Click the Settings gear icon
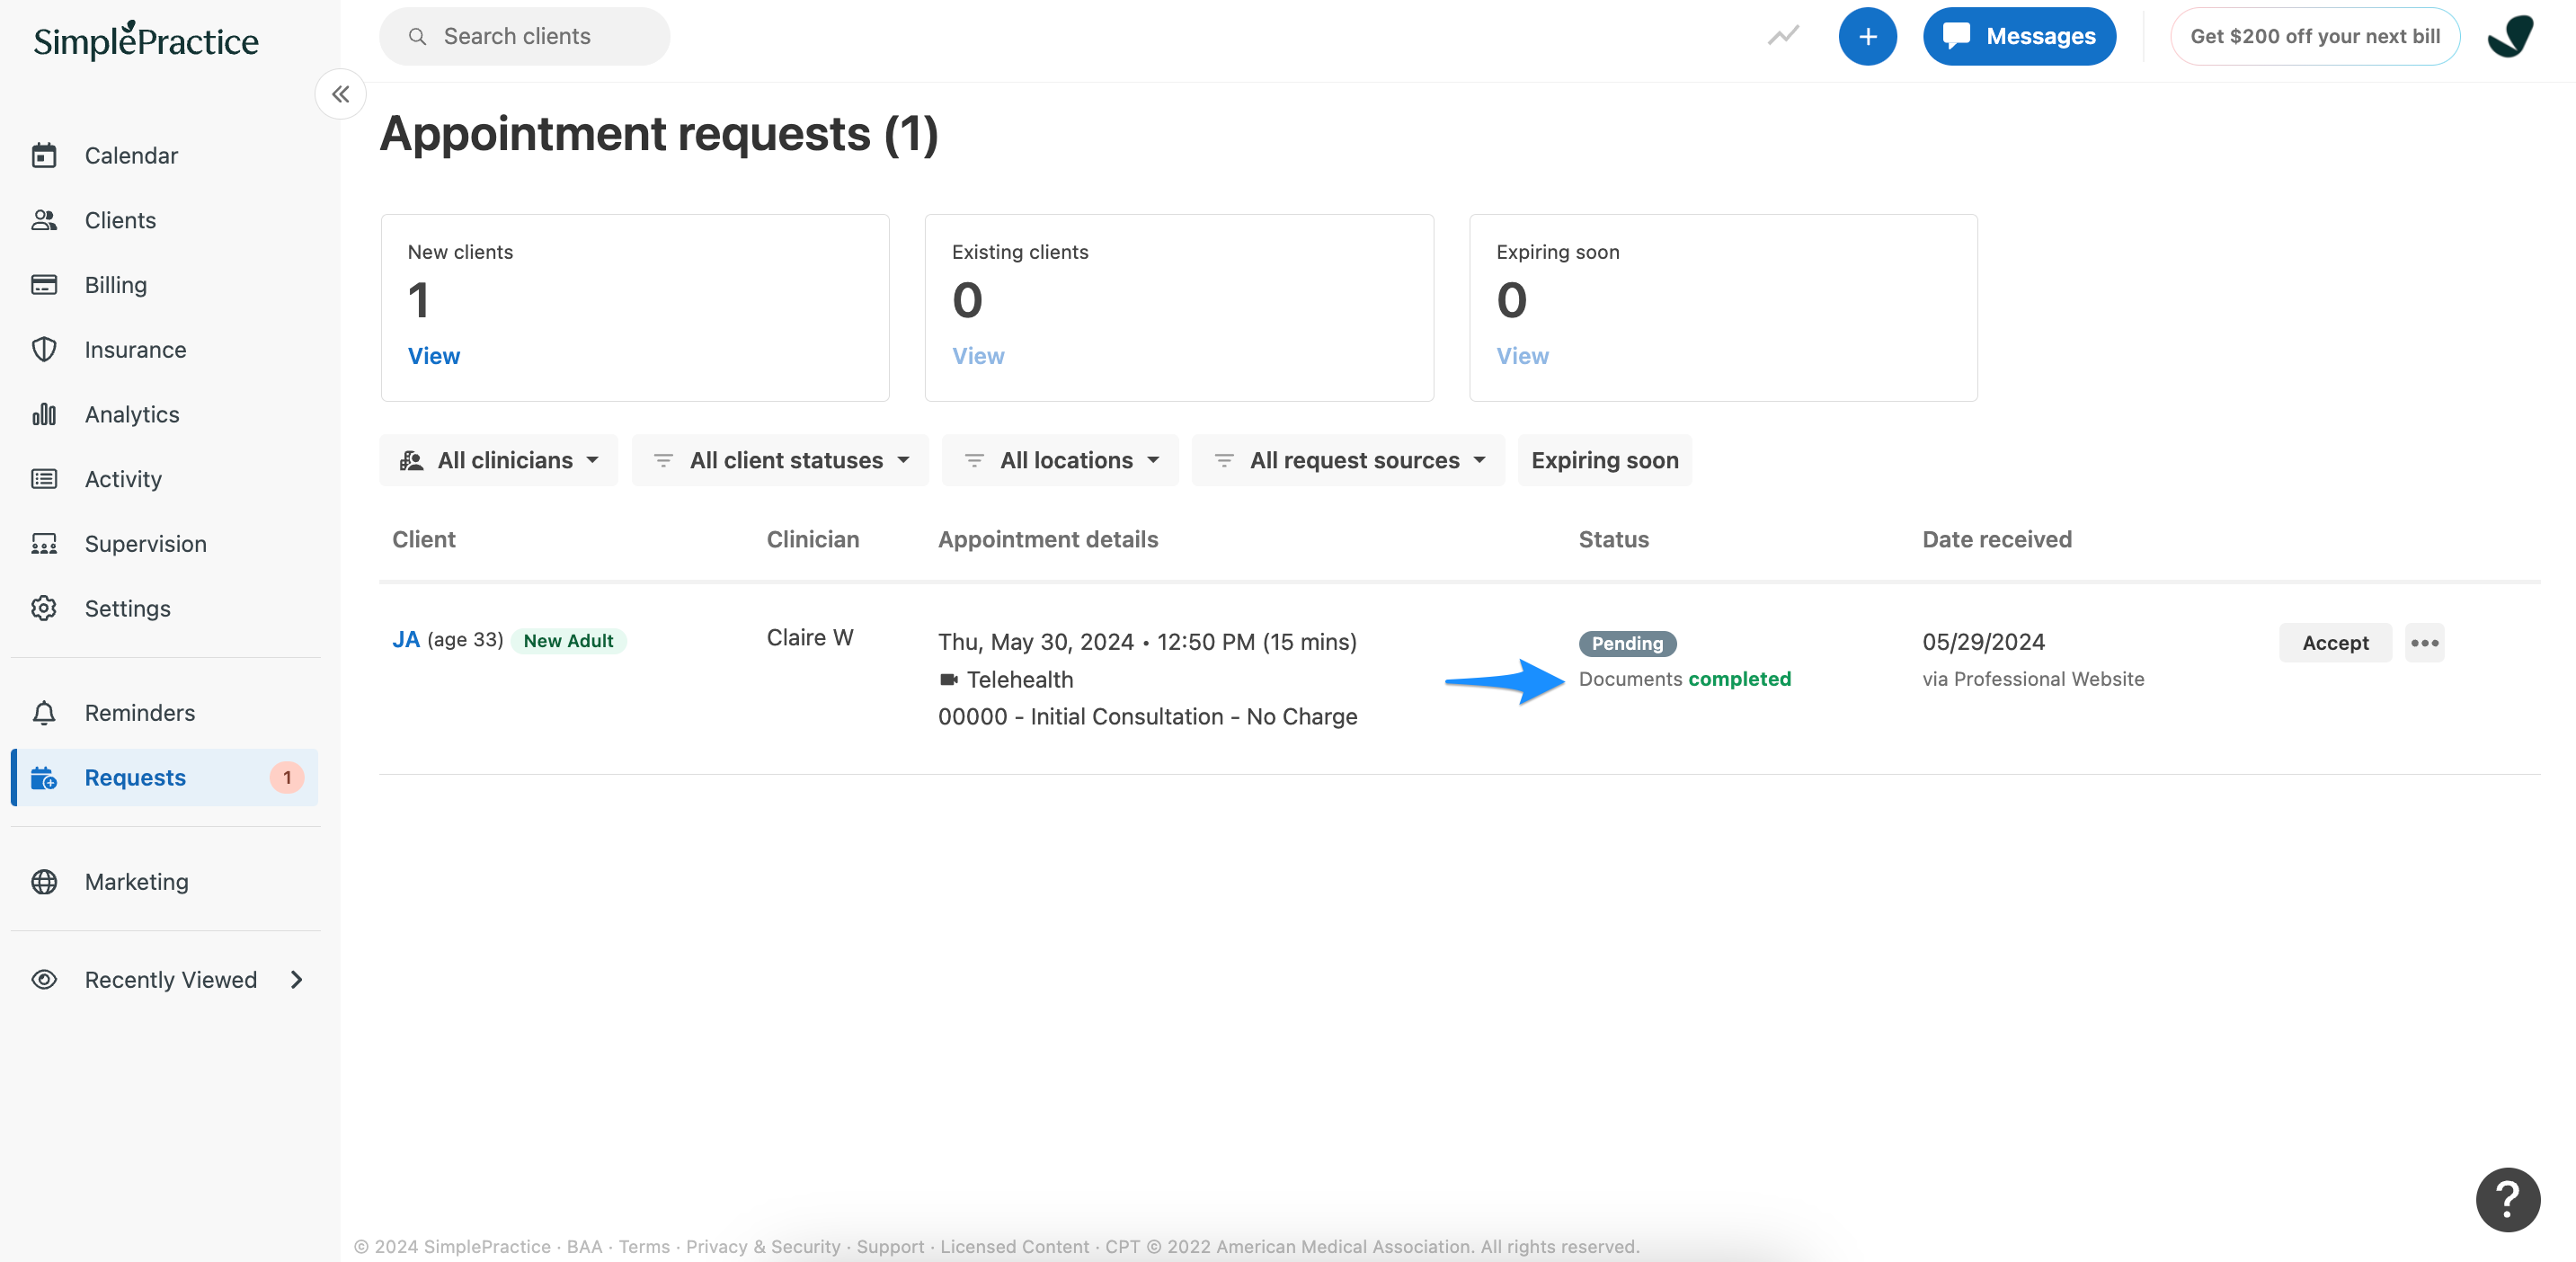 coord(44,608)
